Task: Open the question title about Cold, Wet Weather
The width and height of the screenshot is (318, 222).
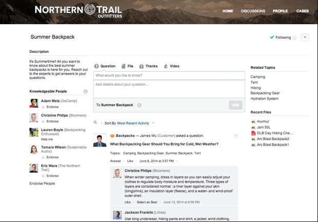Action: point(164,144)
